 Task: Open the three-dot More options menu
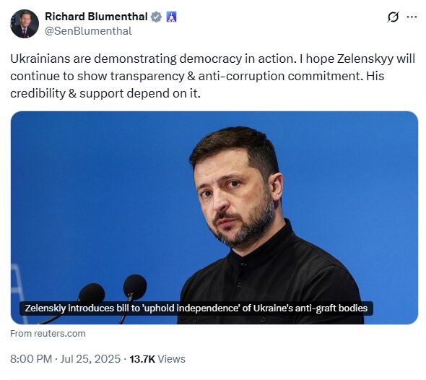pyautogui.click(x=412, y=17)
